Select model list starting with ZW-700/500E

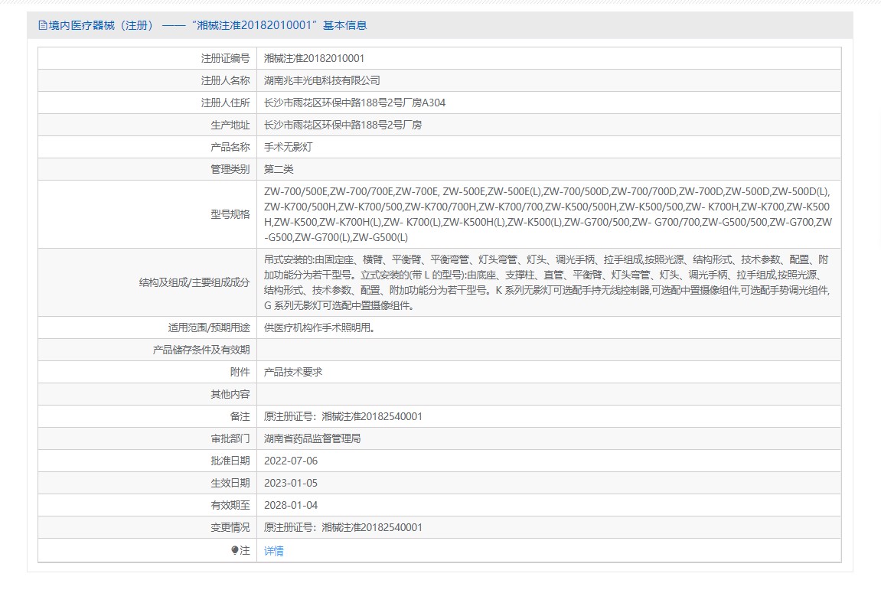pyautogui.click(x=548, y=214)
